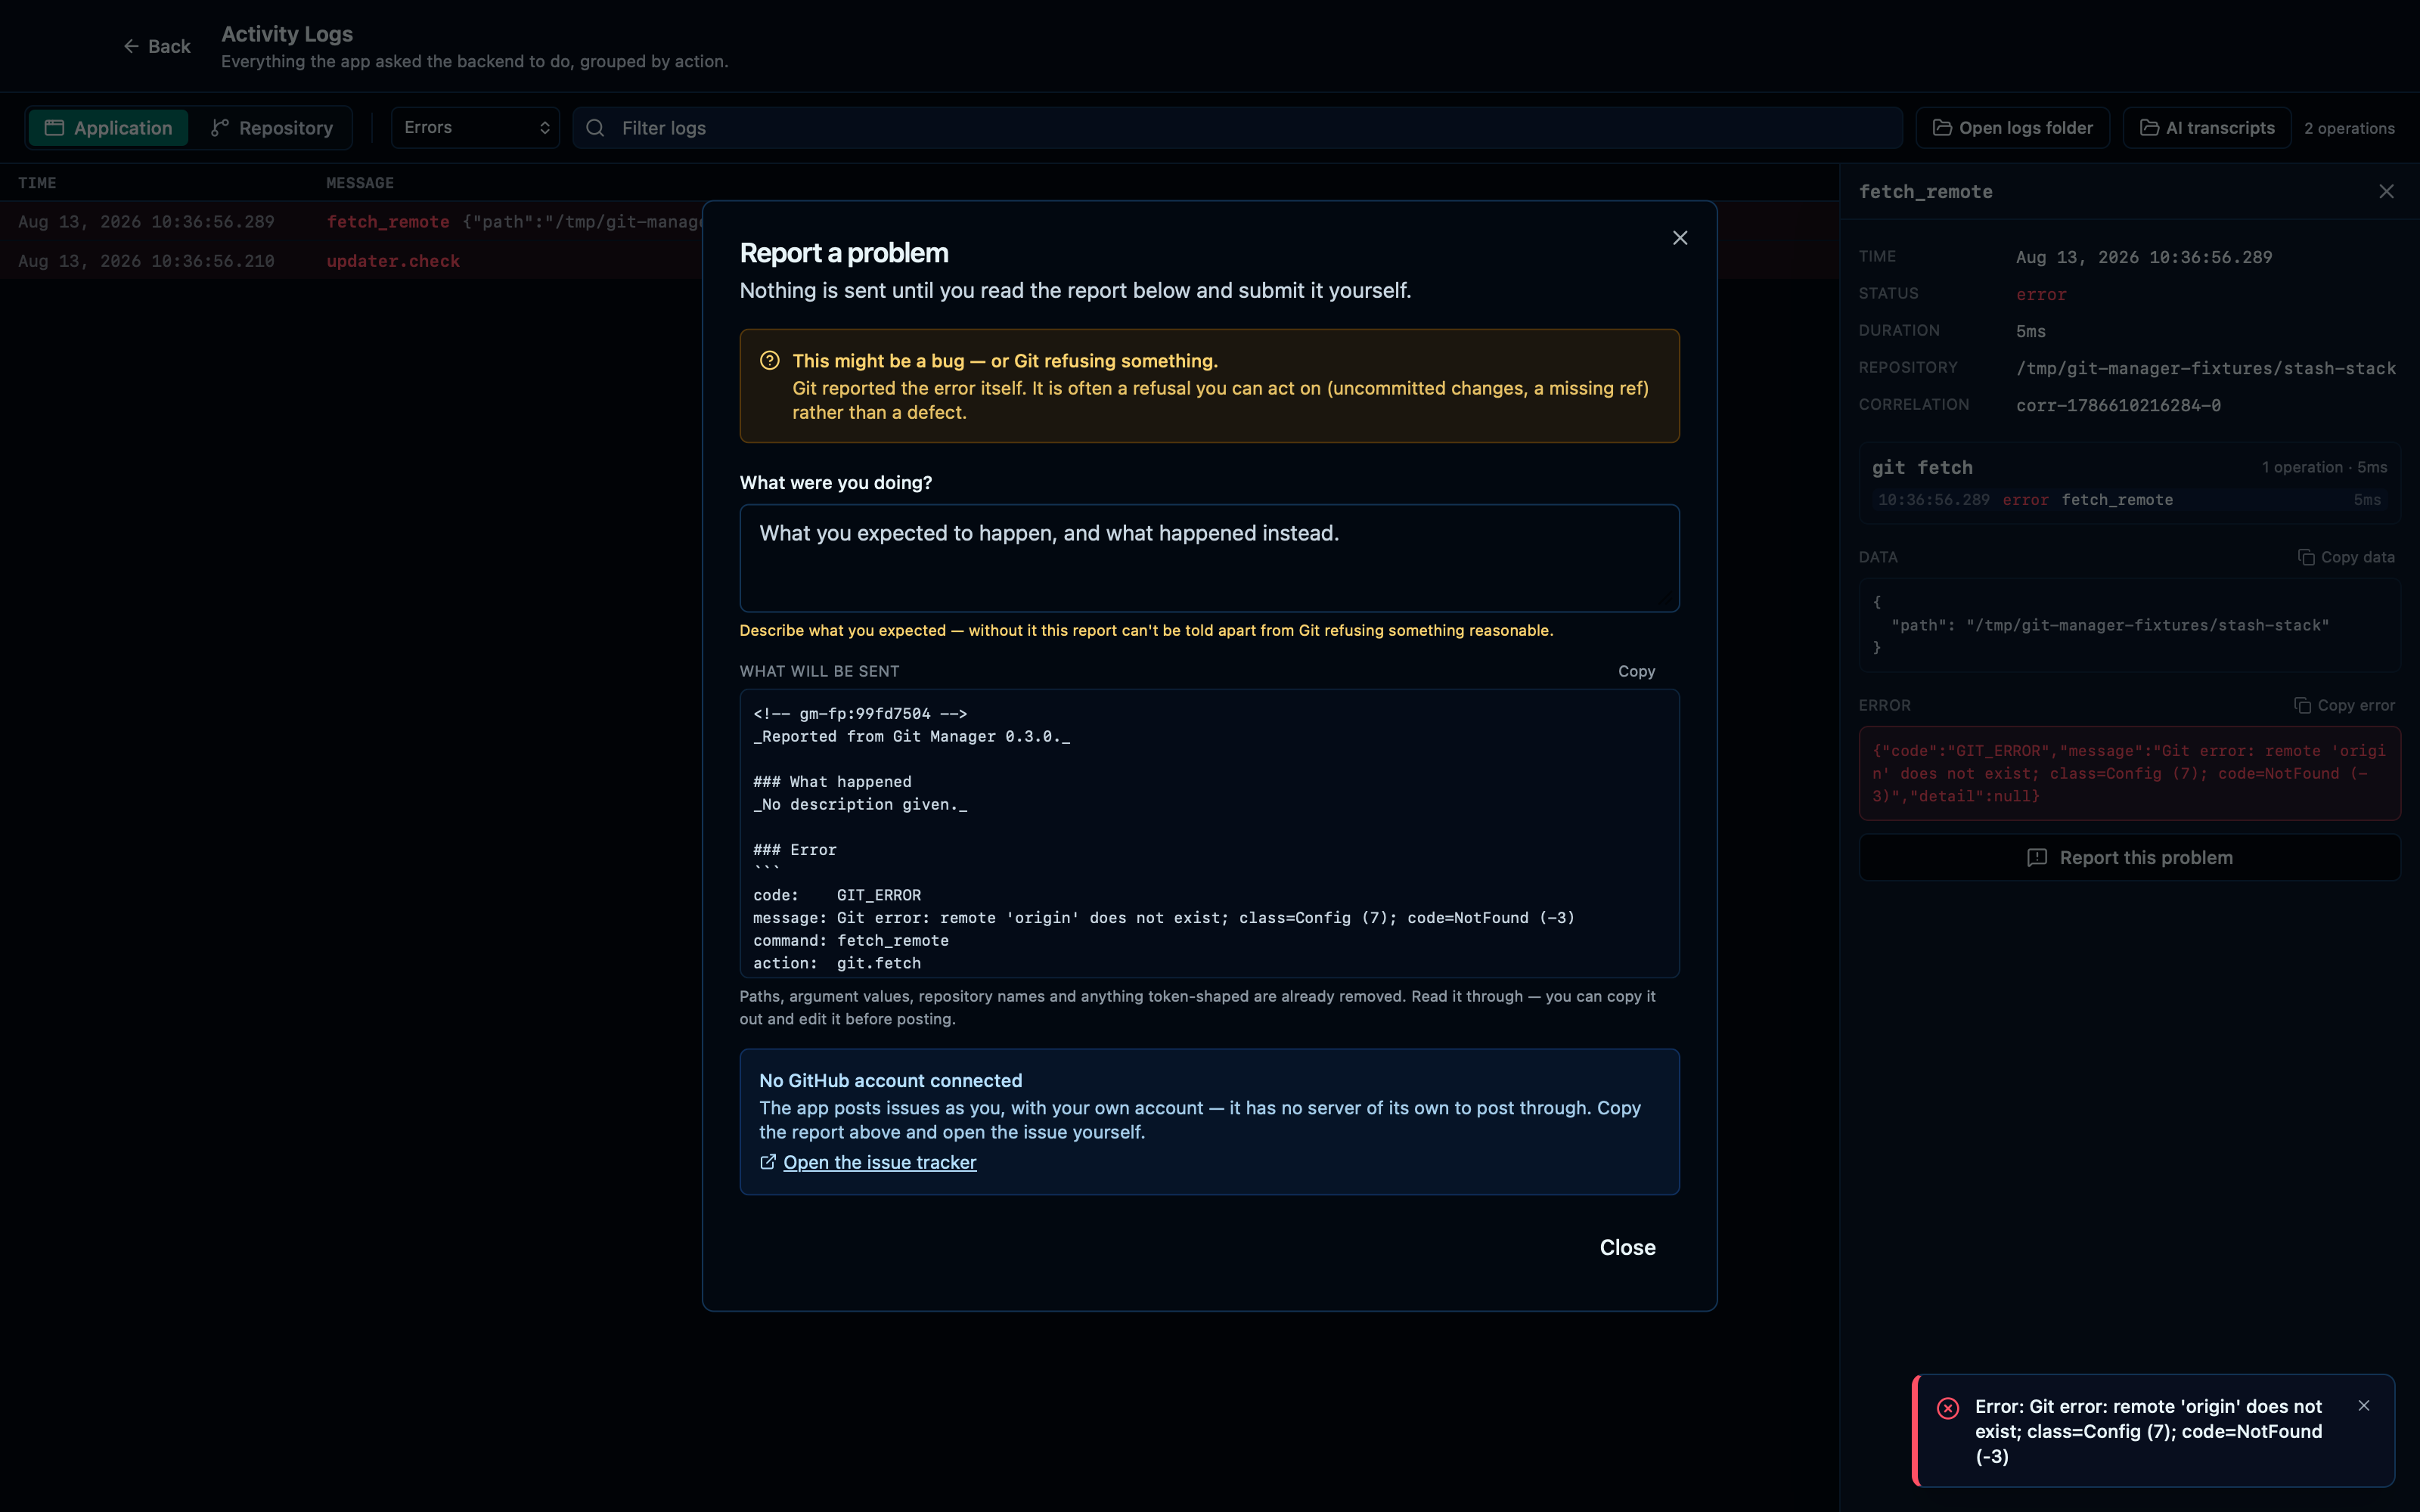This screenshot has width=2420, height=1512.
Task: Click the git fetch operation group header
Action: [2129, 468]
